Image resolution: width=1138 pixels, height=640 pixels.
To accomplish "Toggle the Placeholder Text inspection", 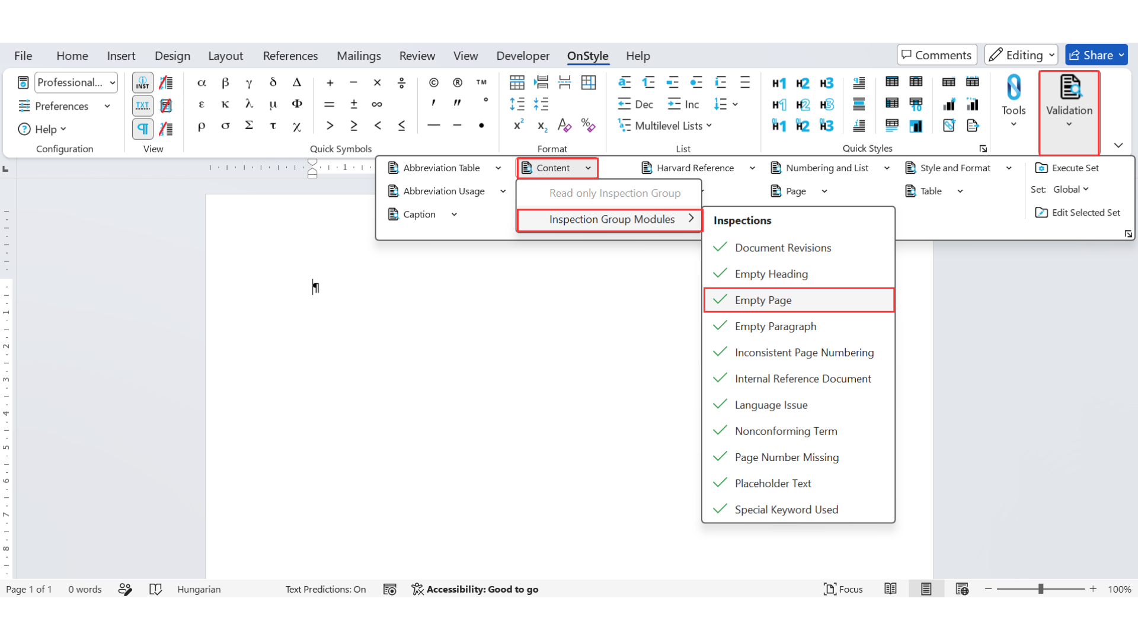I will pos(798,484).
